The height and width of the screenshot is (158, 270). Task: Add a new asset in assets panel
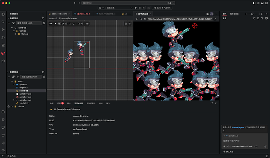coord(9,77)
